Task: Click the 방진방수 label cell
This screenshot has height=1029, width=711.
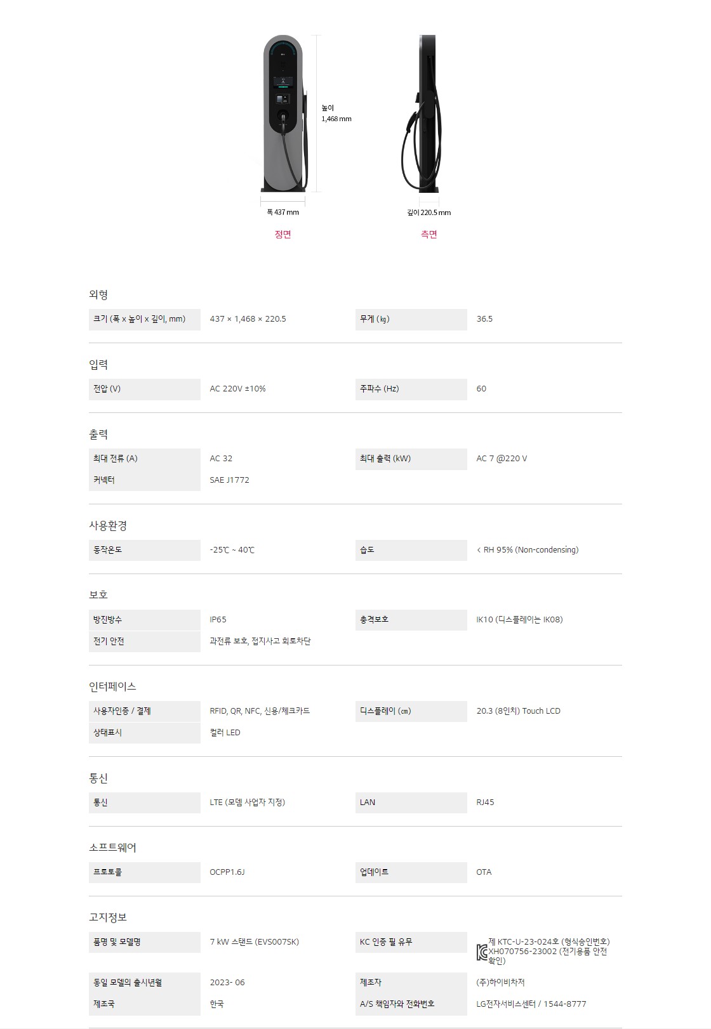Action: 144,620
